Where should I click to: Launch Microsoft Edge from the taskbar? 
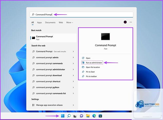(94, 116)
